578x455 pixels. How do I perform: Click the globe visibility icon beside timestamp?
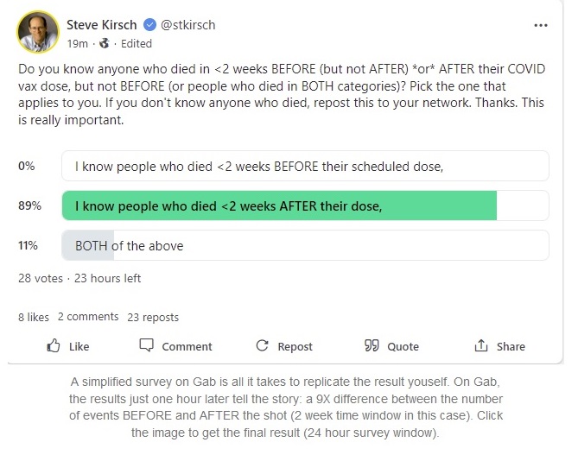coord(105,43)
